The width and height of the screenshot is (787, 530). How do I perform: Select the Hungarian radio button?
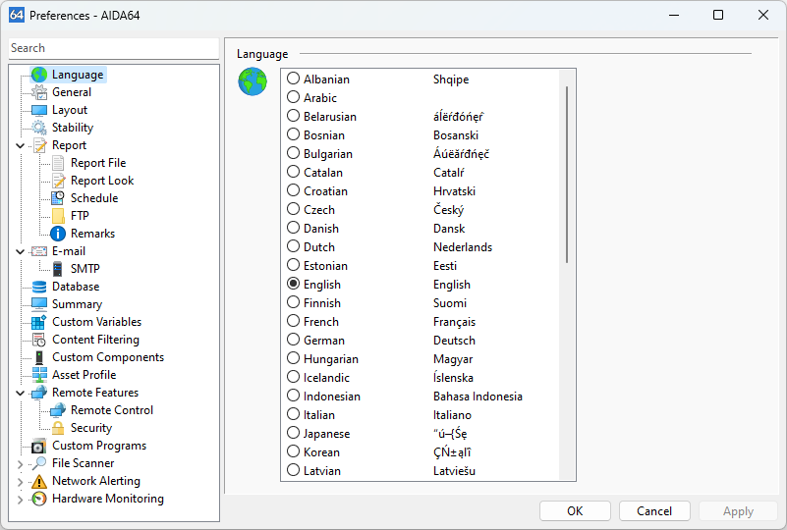tap(293, 358)
